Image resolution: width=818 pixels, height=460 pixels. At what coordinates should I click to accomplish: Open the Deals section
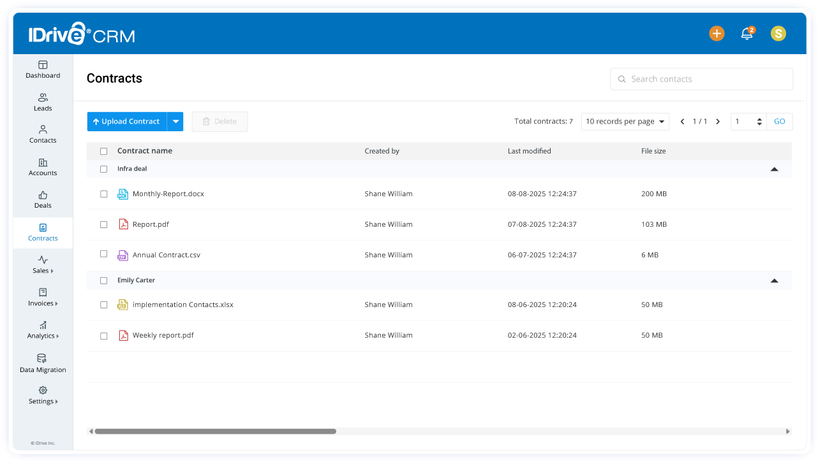click(x=42, y=200)
